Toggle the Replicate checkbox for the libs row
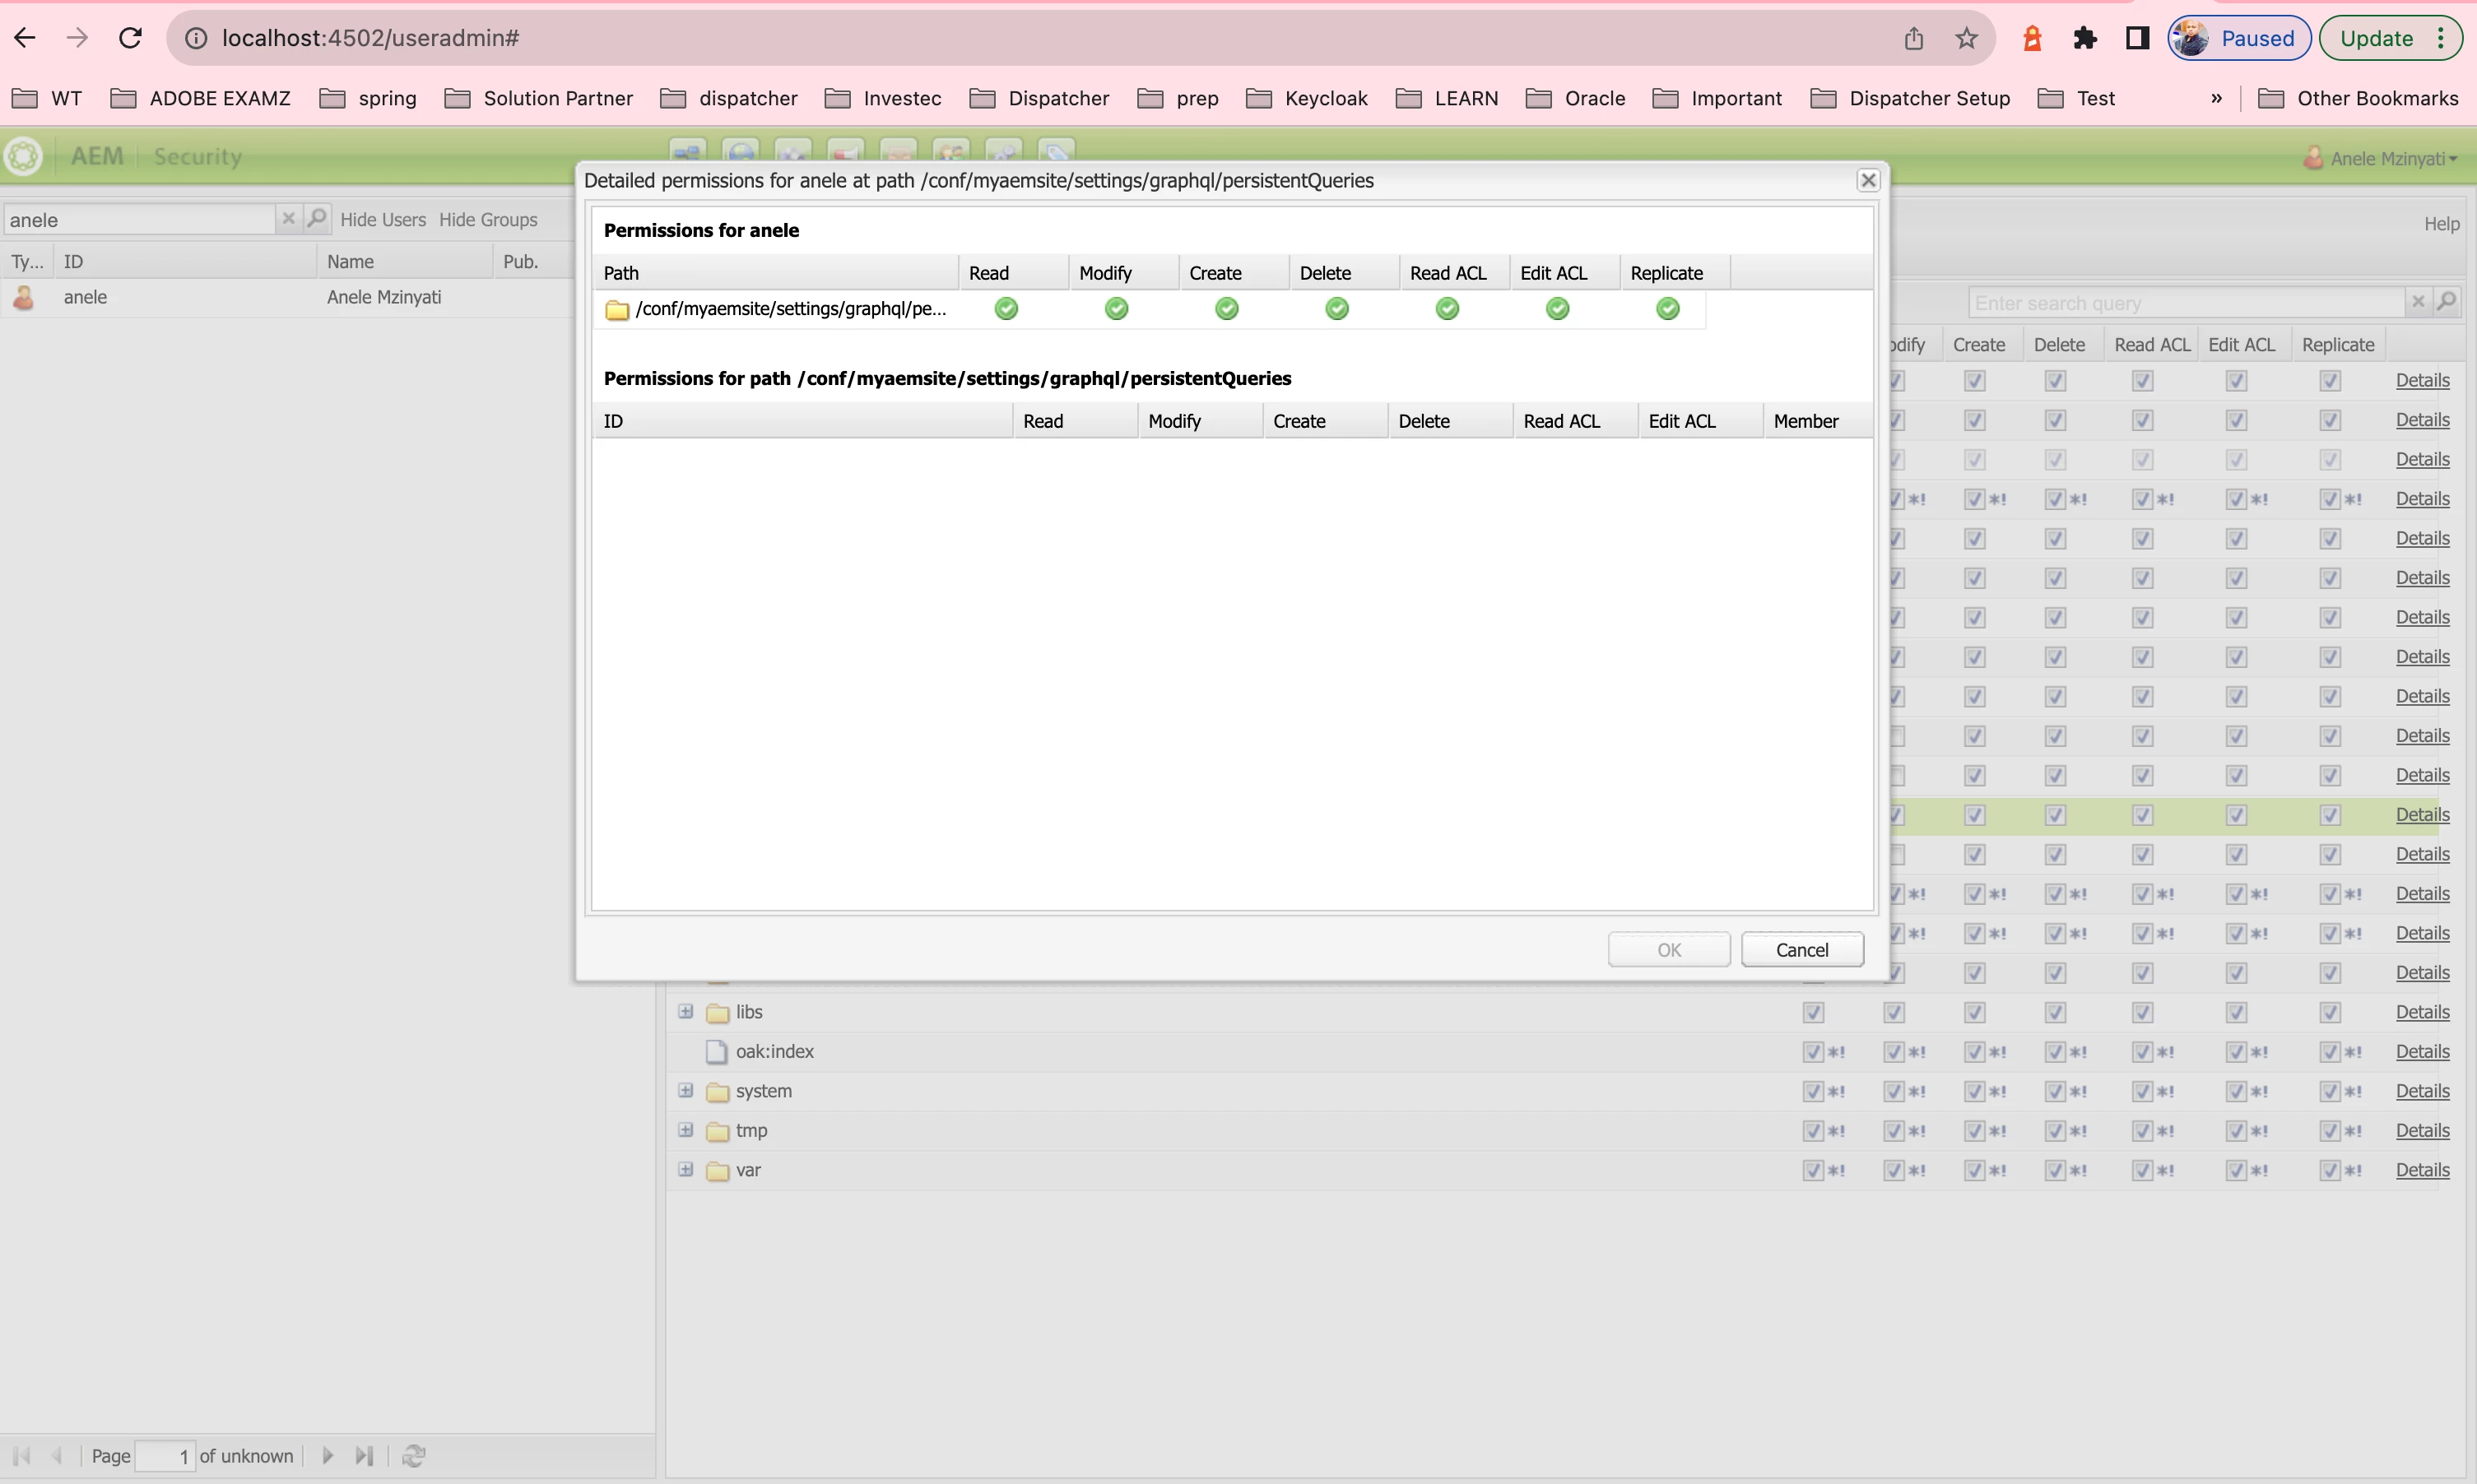 click(x=2329, y=1012)
